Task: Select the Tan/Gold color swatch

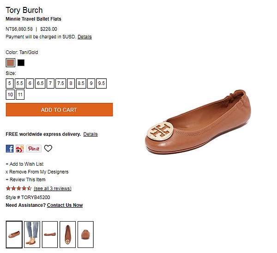Action: click(10, 63)
